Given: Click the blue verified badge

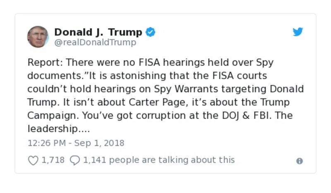Looking at the screenshot, I should (151, 32).
